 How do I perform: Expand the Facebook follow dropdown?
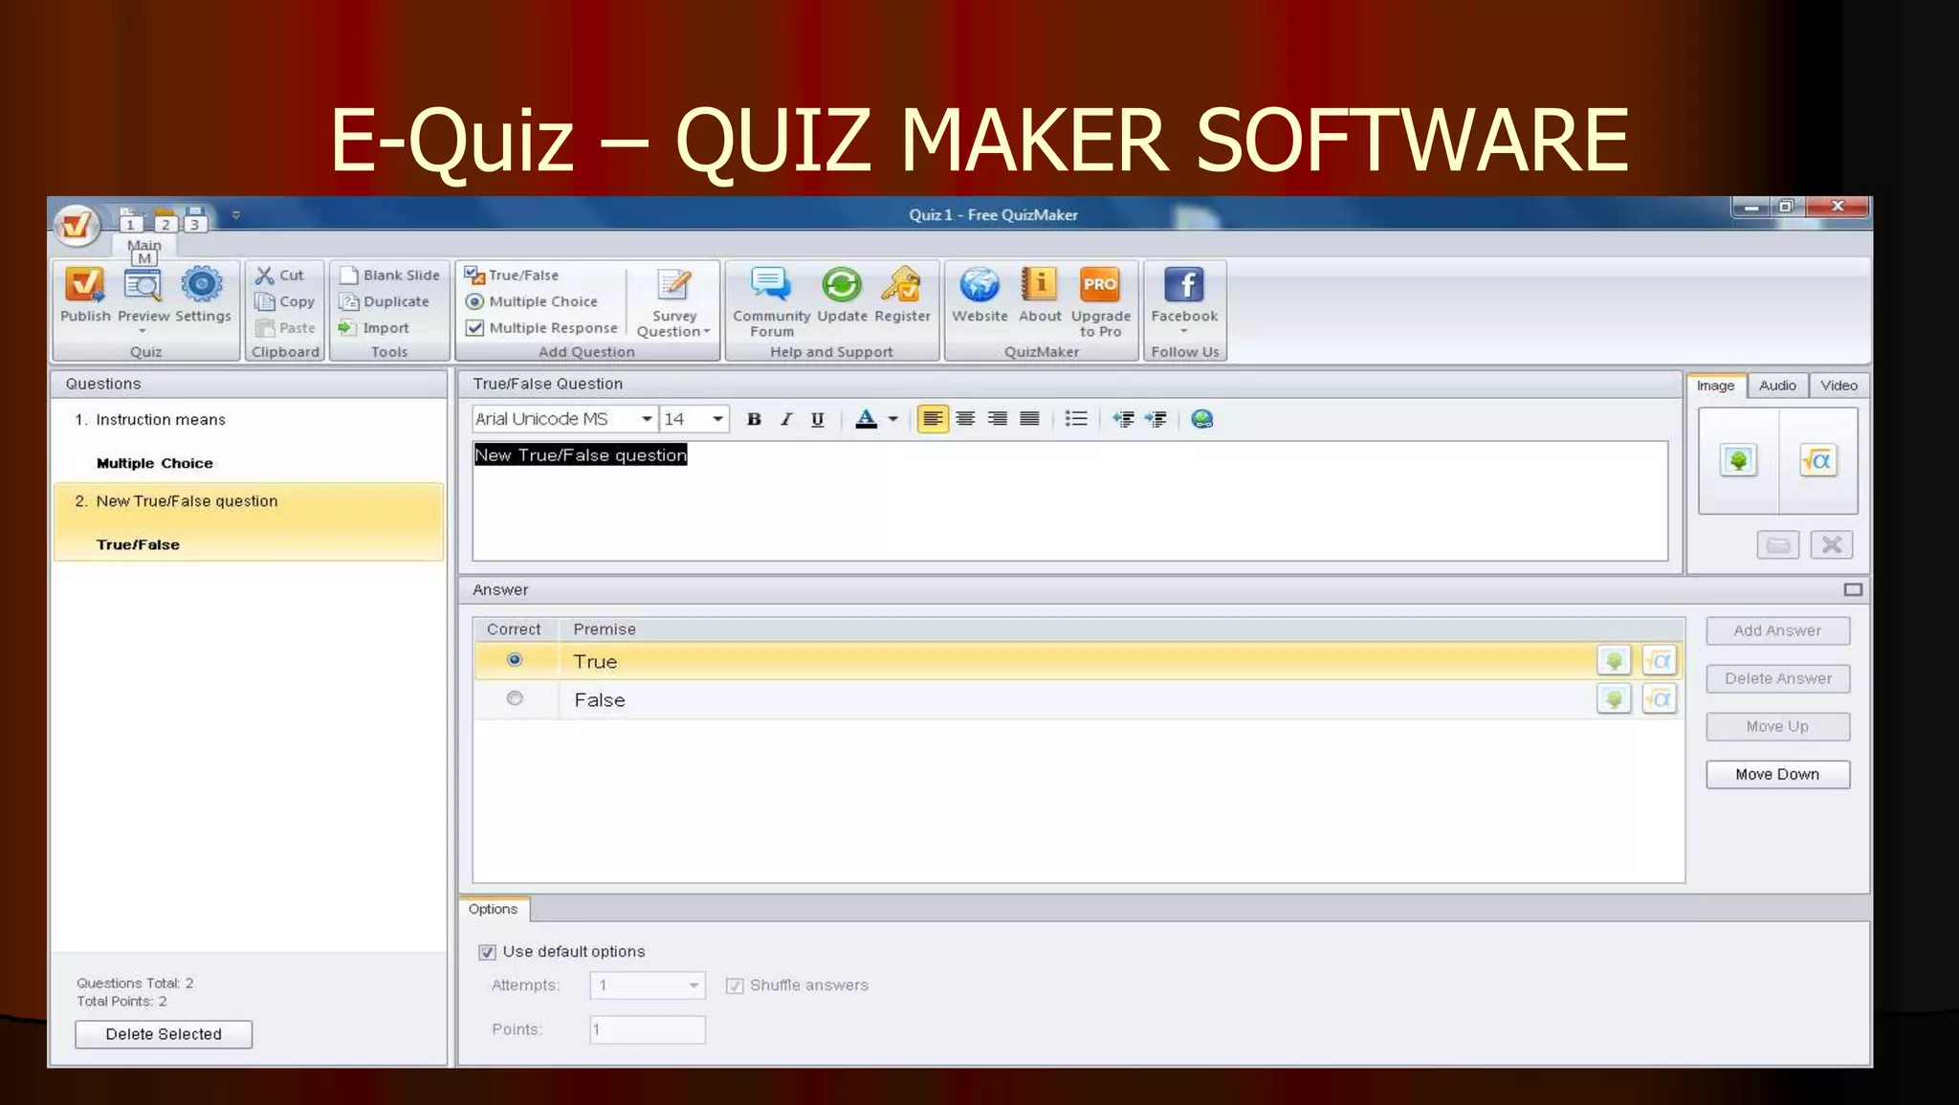(1184, 331)
